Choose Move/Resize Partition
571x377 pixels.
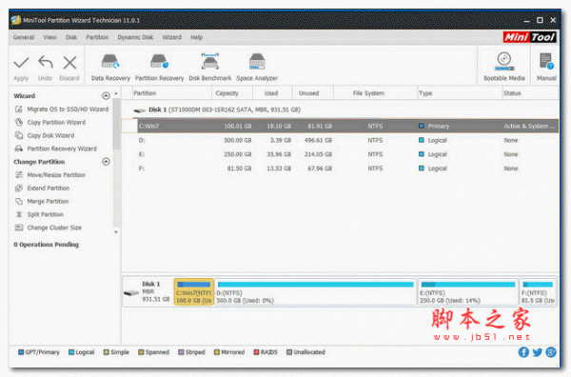49,175
